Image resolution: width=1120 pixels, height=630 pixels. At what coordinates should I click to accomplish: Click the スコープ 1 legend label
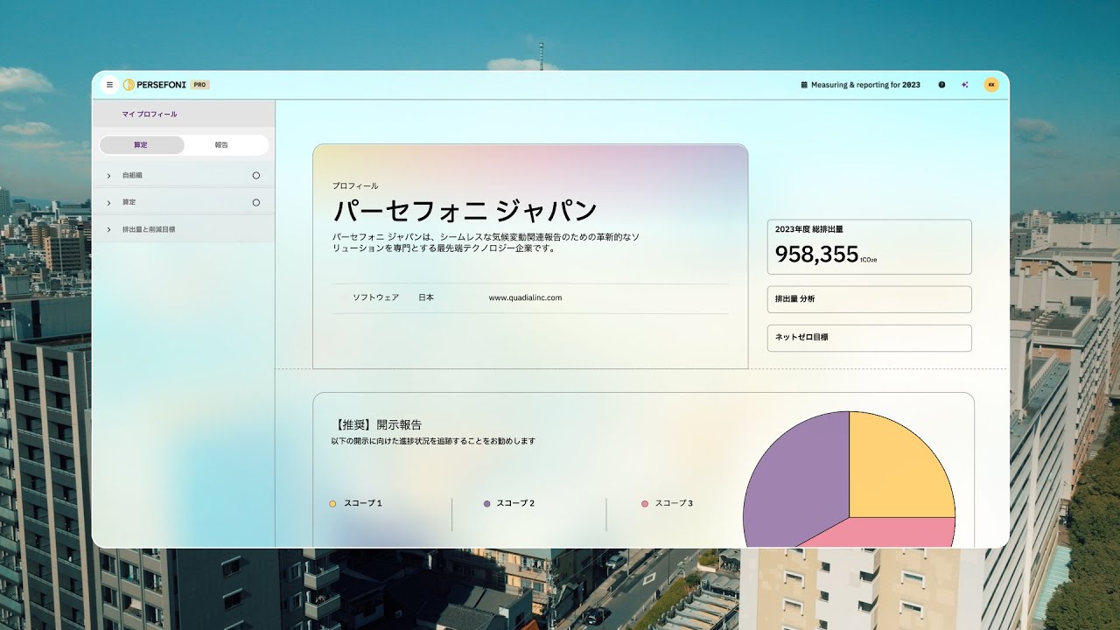pos(363,504)
